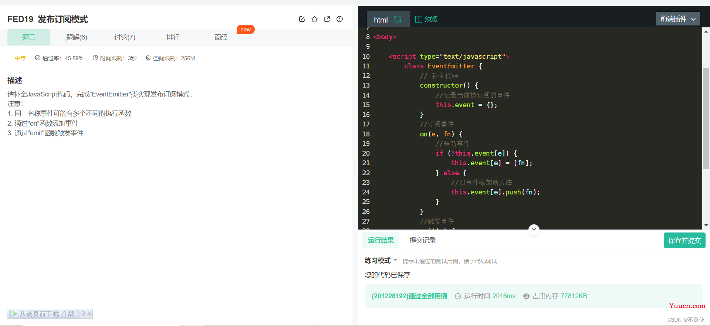Click the new badge near 面经

tap(246, 30)
